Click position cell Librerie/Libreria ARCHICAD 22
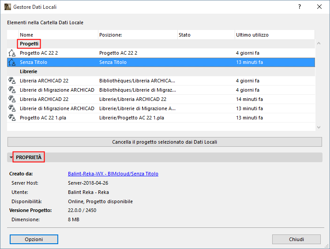Viewport: 330px width, 249px height. 133,99
